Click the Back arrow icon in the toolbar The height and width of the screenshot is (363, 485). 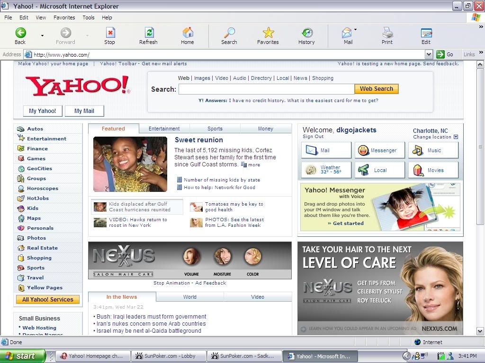21,33
